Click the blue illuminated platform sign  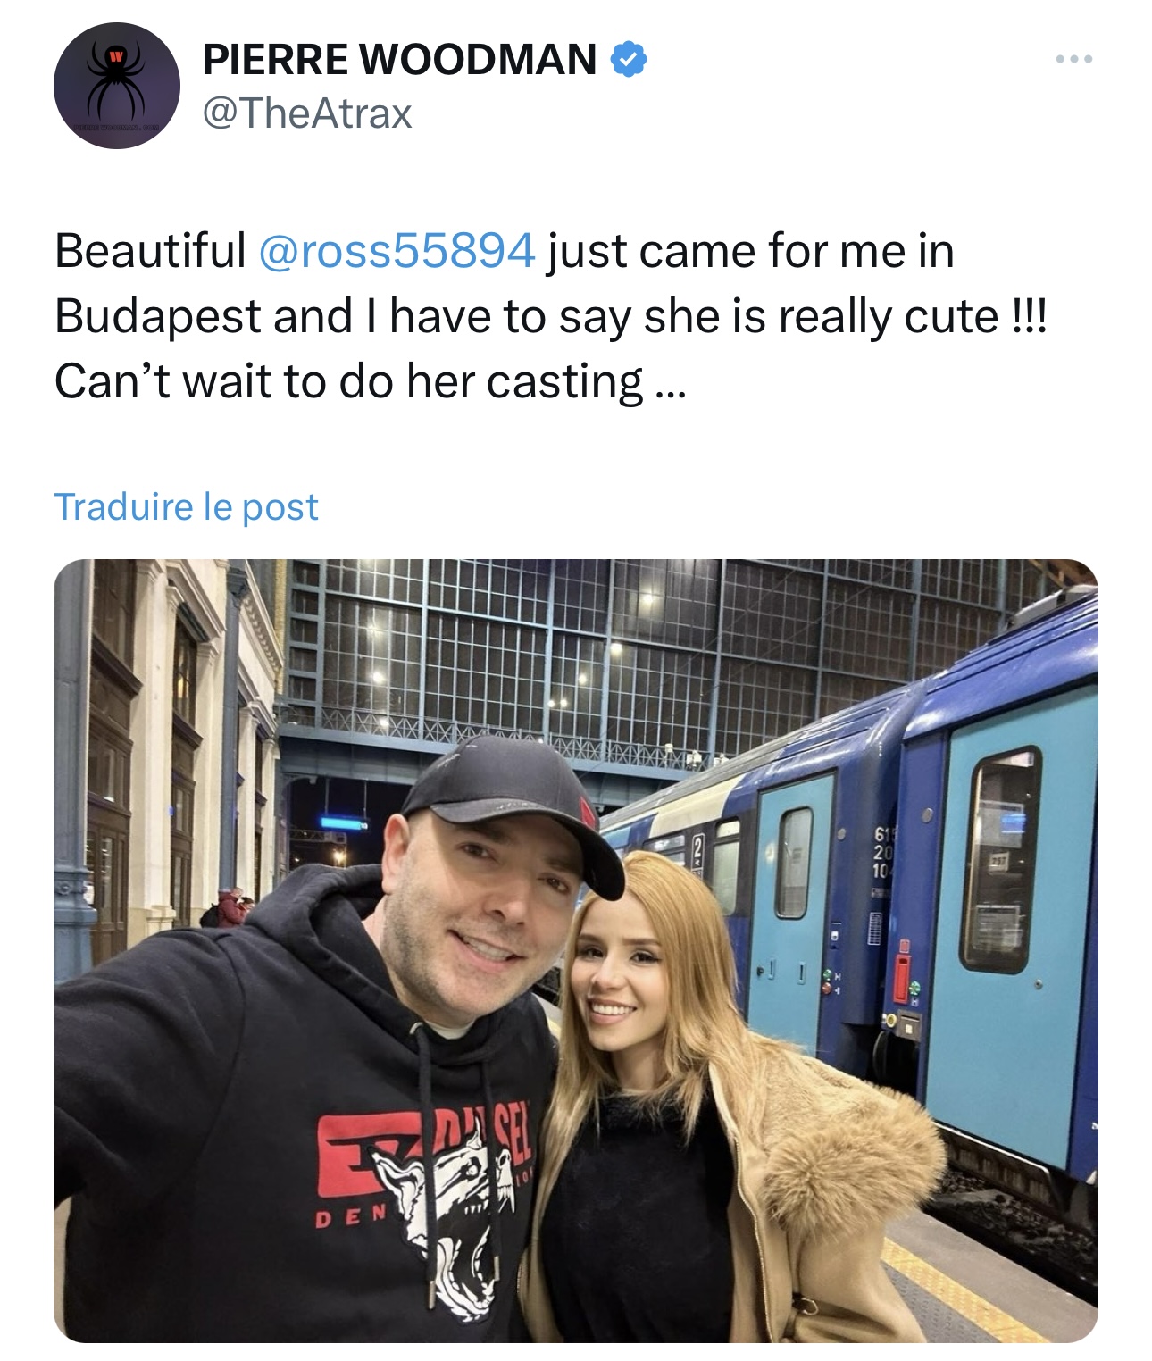pyautogui.click(x=344, y=822)
